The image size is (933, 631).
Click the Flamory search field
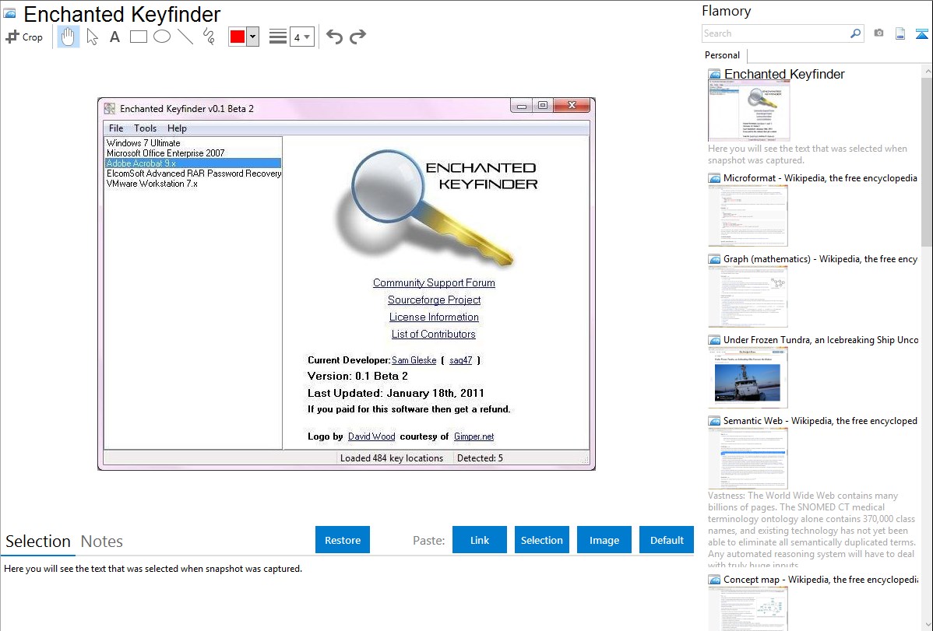pyautogui.click(x=776, y=33)
